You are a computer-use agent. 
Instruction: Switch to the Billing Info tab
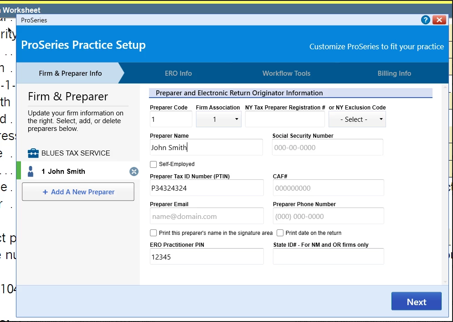coord(394,73)
